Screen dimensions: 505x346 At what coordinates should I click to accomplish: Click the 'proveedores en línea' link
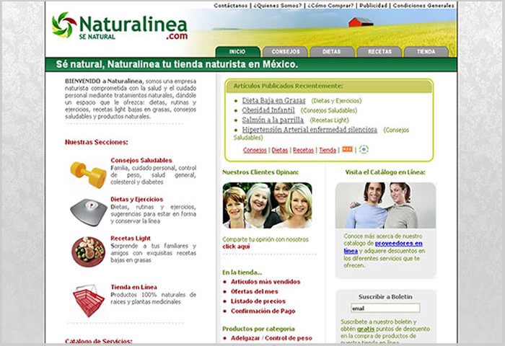tap(383, 247)
